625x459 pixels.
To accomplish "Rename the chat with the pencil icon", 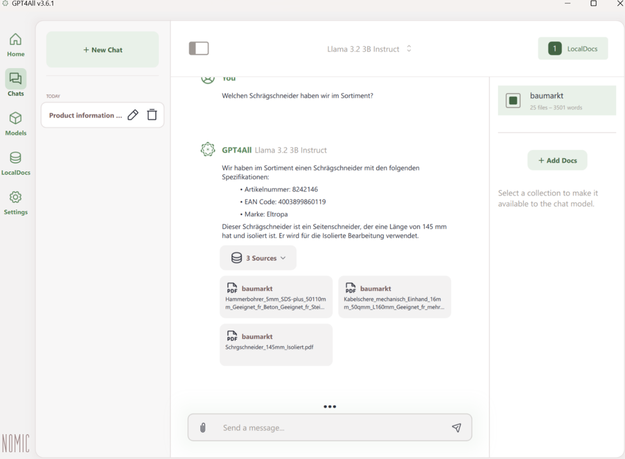I will click(133, 115).
